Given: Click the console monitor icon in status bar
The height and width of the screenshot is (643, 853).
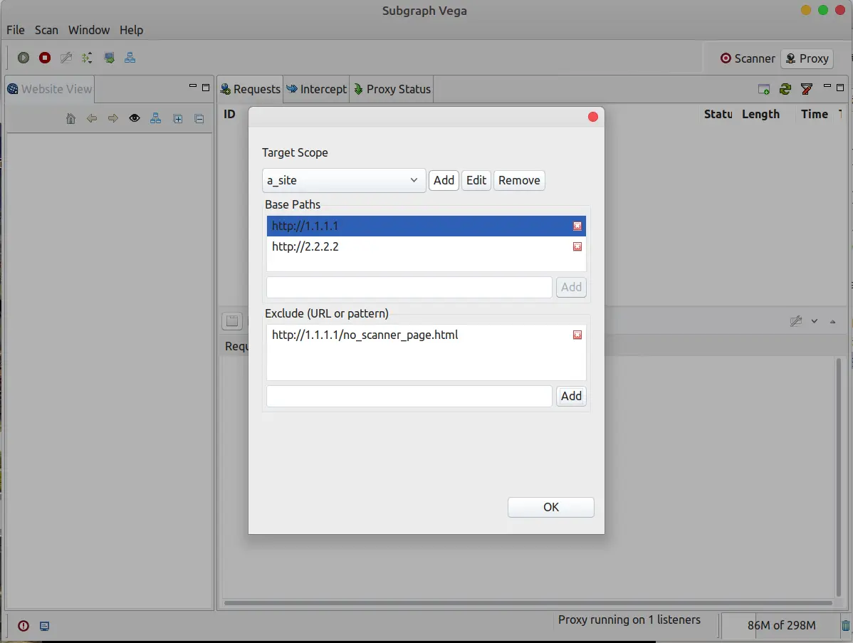Looking at the screenshot, I should pos(45,626).
